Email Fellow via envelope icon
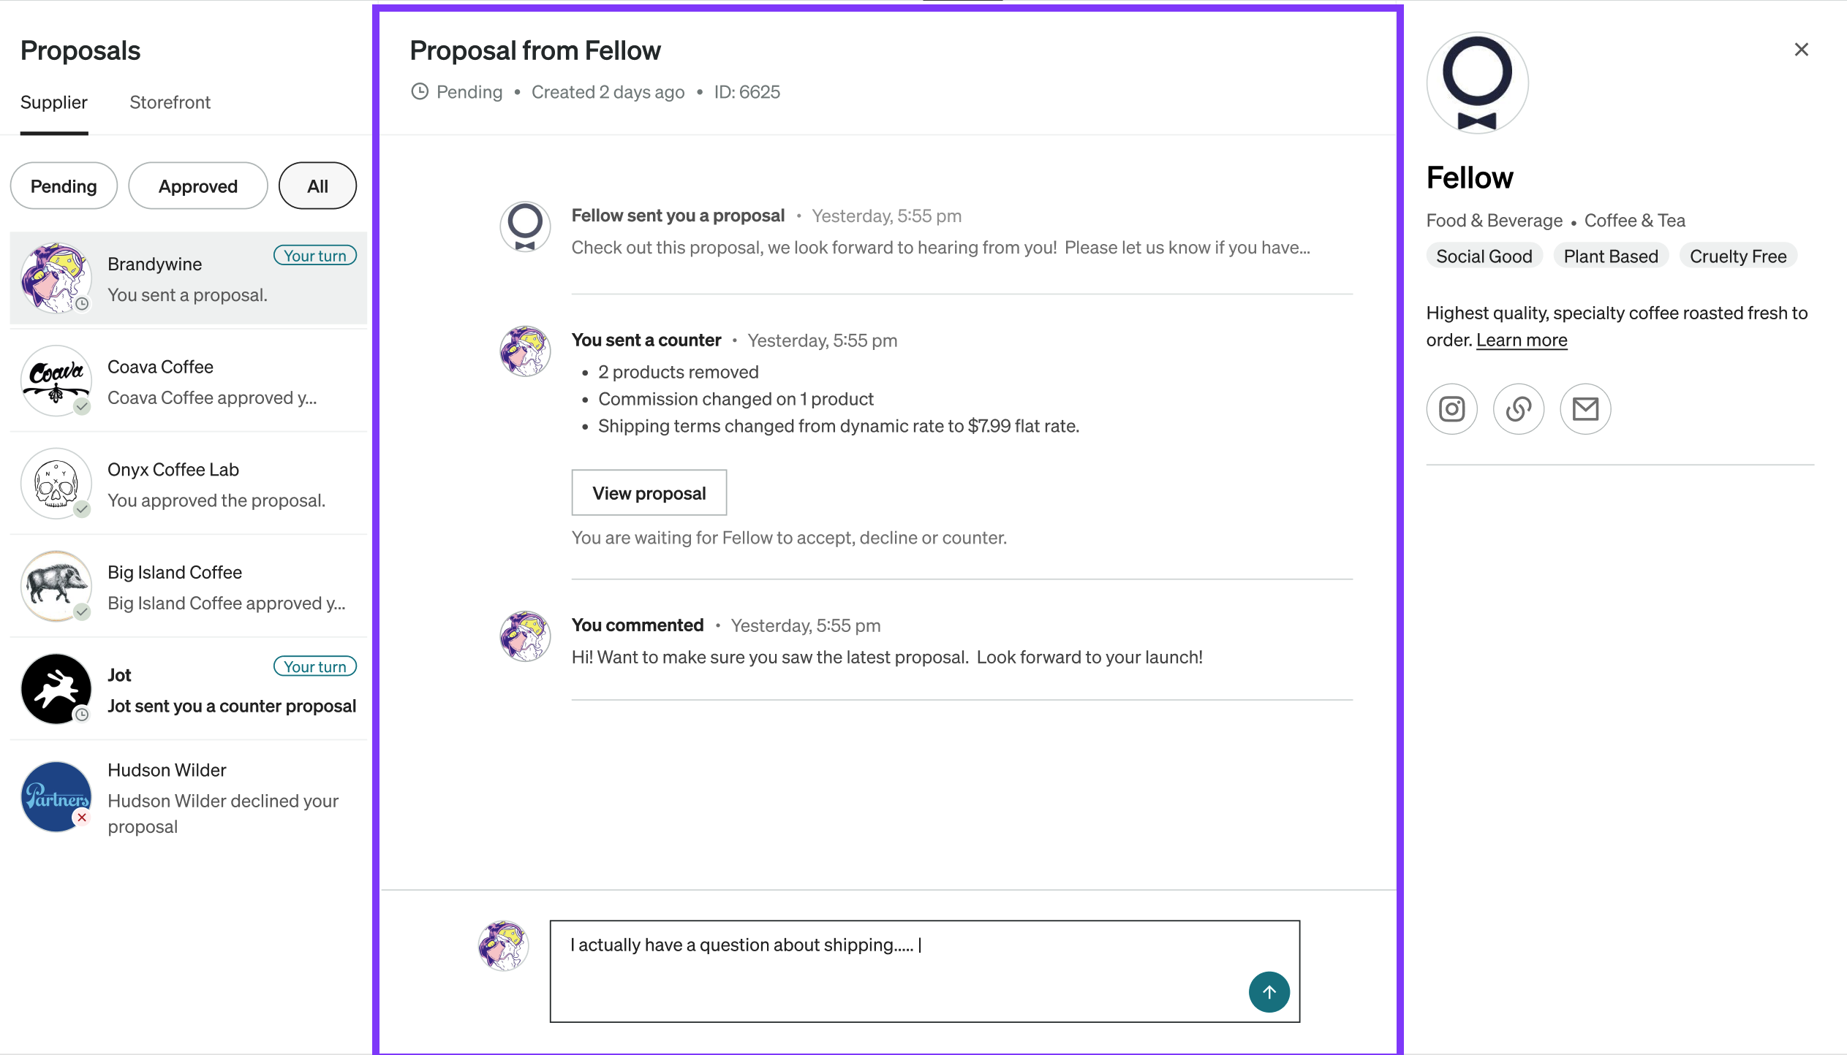 (1585, 409)
